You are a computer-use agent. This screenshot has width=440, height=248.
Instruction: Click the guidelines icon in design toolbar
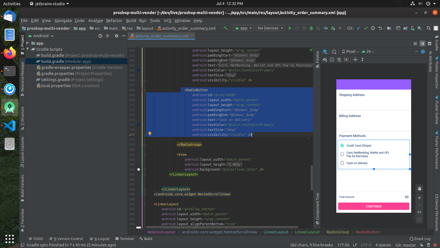click(x=355, y=60)
